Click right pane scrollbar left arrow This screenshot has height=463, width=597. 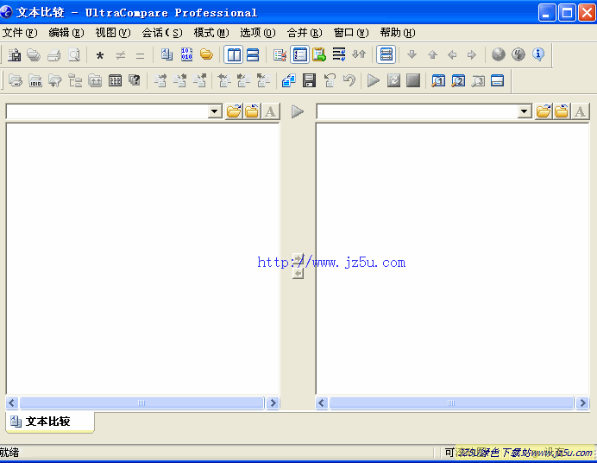(x=322, y=403)
